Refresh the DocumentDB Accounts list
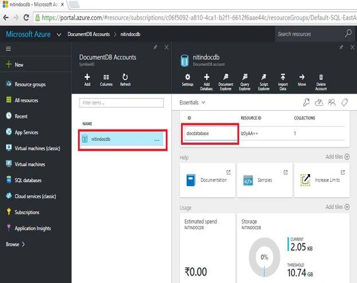The image size is (357, 283). click(125, 80)
